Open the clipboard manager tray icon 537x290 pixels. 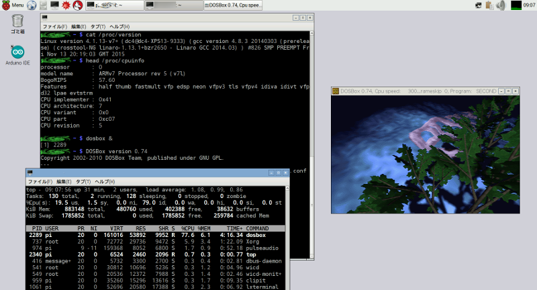coord(490,5)
